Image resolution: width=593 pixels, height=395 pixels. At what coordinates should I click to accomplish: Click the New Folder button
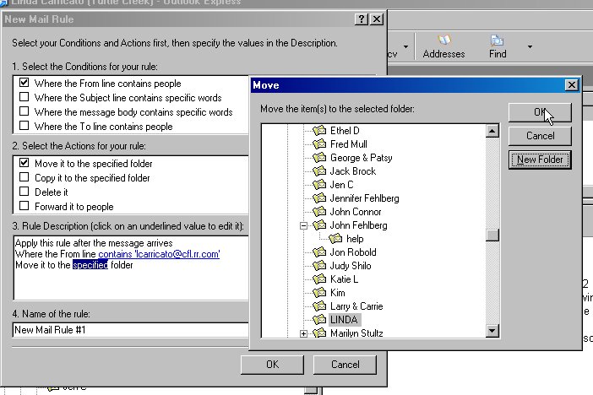pos(540,160)
